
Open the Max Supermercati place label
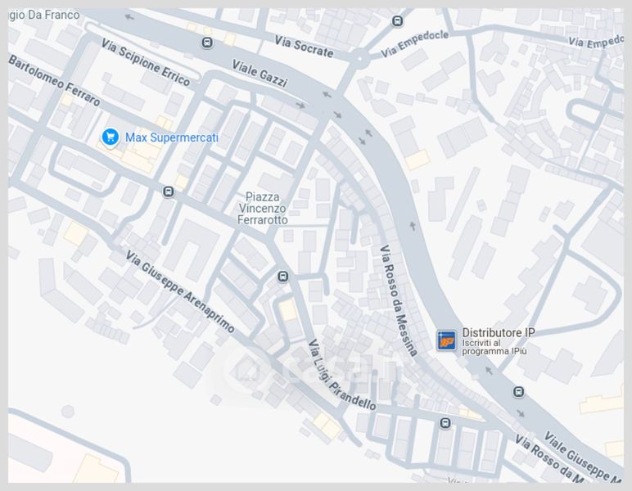coord(172,137)
